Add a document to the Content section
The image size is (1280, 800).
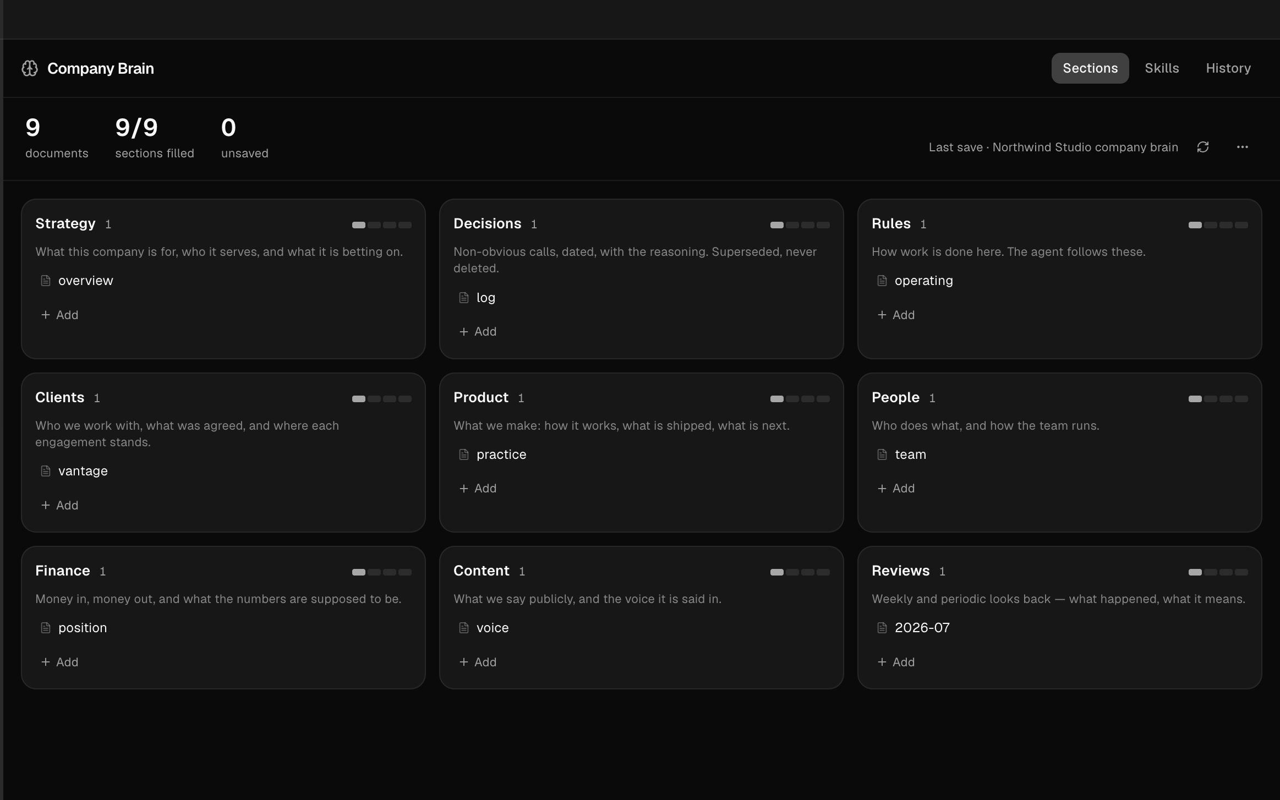pyautogui.click(x=478, y=662)
